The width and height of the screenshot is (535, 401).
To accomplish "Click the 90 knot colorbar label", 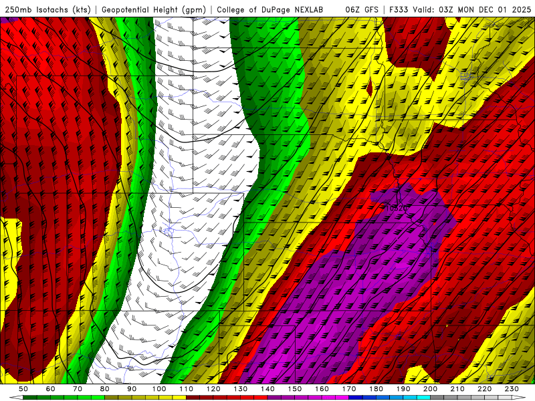I will click(132, 389).
